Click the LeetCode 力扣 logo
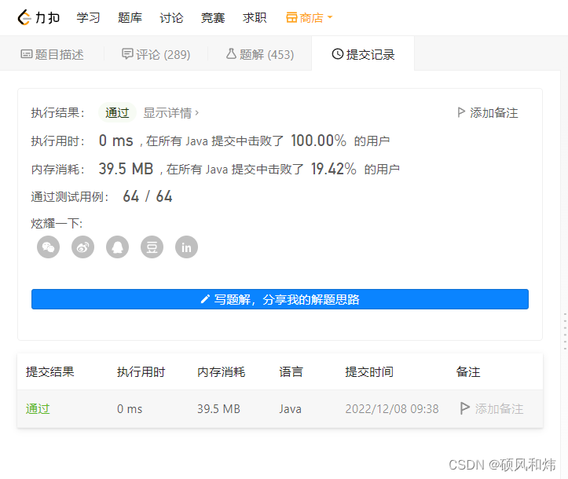The image size is (568, 479). point(38,17)
